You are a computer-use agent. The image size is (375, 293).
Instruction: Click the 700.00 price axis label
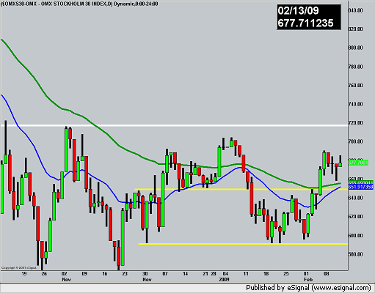click(x=355, y=141)
